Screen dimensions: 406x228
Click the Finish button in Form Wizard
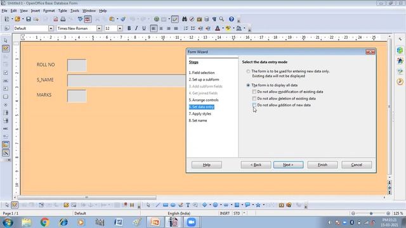[x=322, y=165]
